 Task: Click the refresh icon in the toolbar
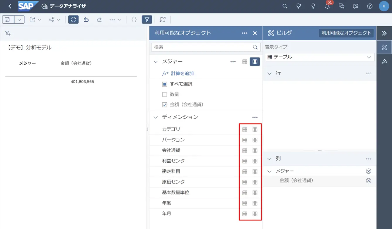pyautogui.click(x=74, y=20)
